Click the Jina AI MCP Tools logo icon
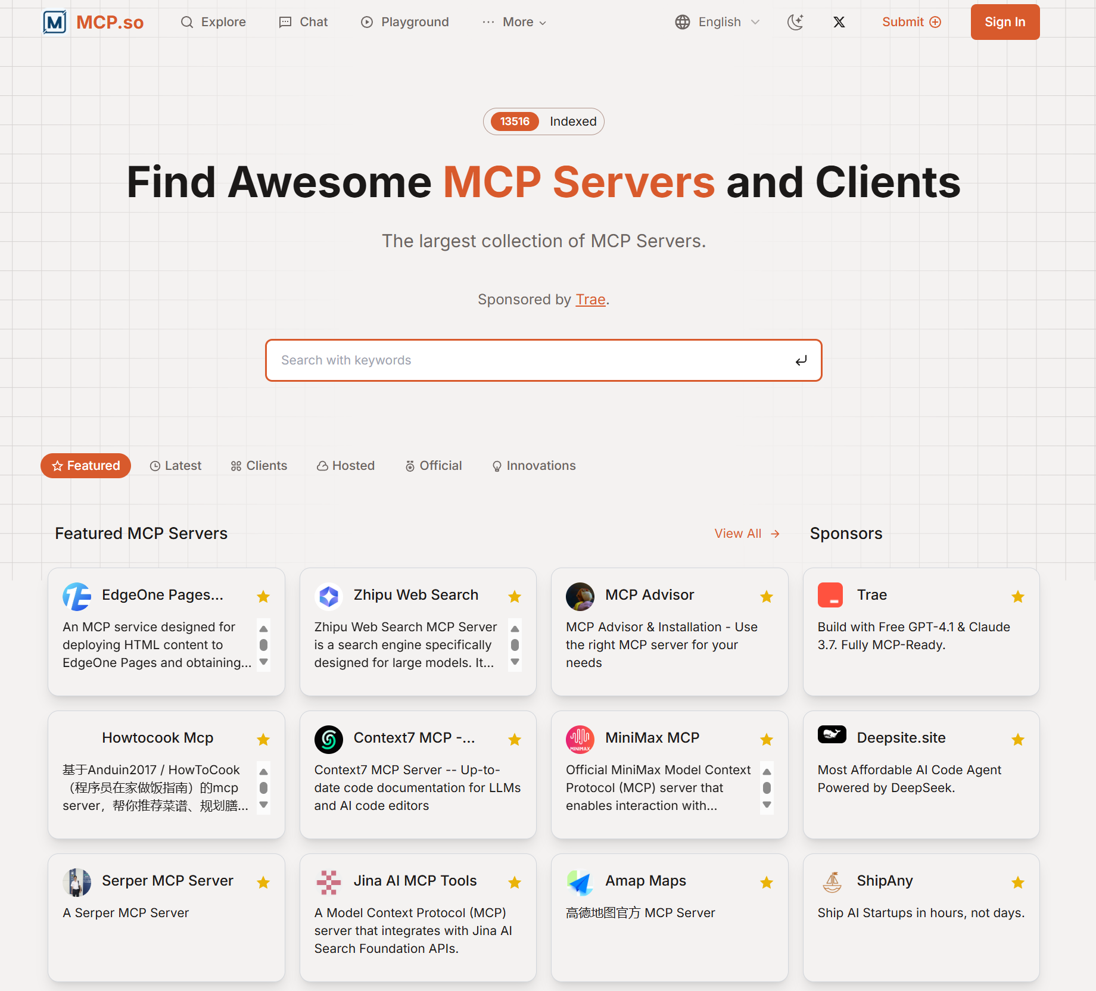This screenshot has width=1096, height=991. click(x=329, y=882)
